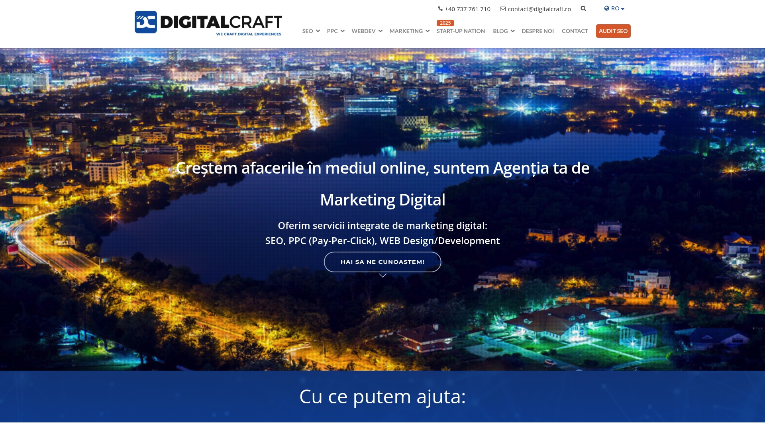Click the scroll-down chevron below the hero button
765x430 pixels.
point(382,275)
